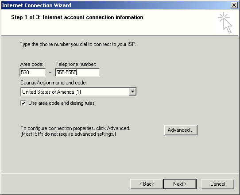Click the 'To configure connection properties' text
This screenshot has height=195, width=240.
(75, 128)
